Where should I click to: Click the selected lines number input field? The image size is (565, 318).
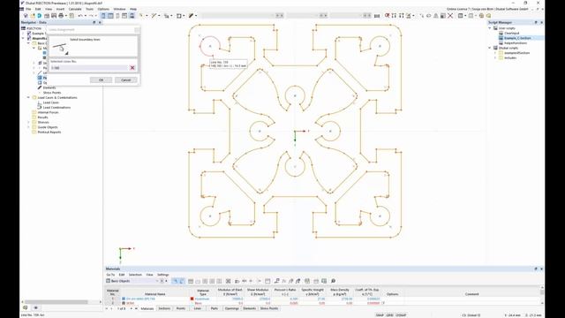pyautogui.click(x=89, y=68)
